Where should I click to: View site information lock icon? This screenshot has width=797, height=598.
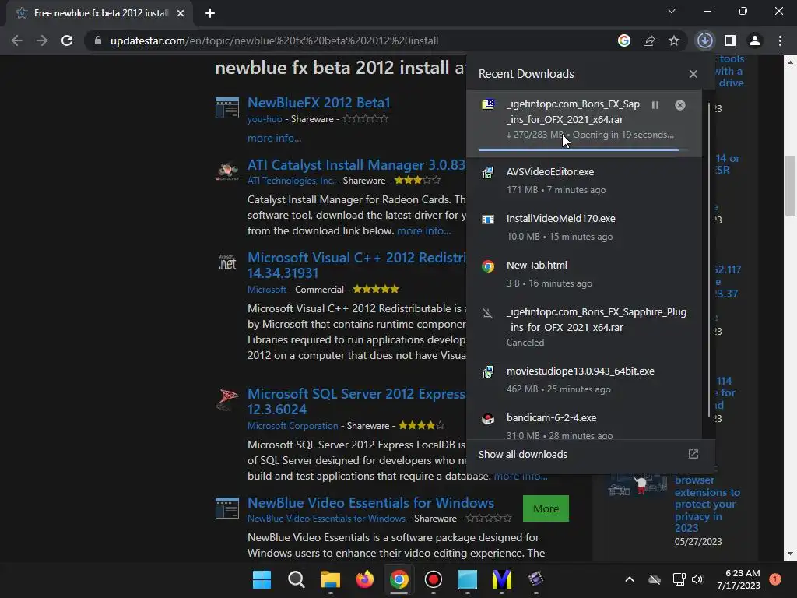(x=98, y=40)
